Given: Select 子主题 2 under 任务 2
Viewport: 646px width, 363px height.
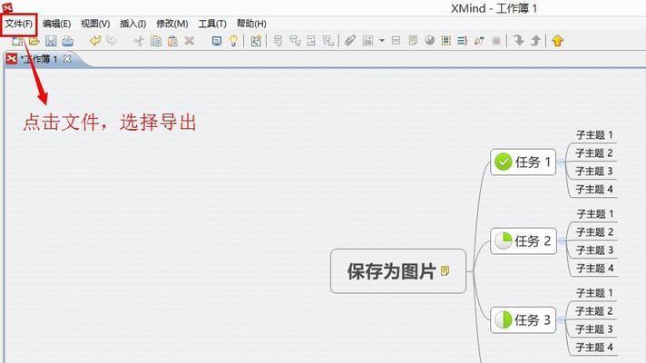Looking at the screenshot, I should click(595, 232).
